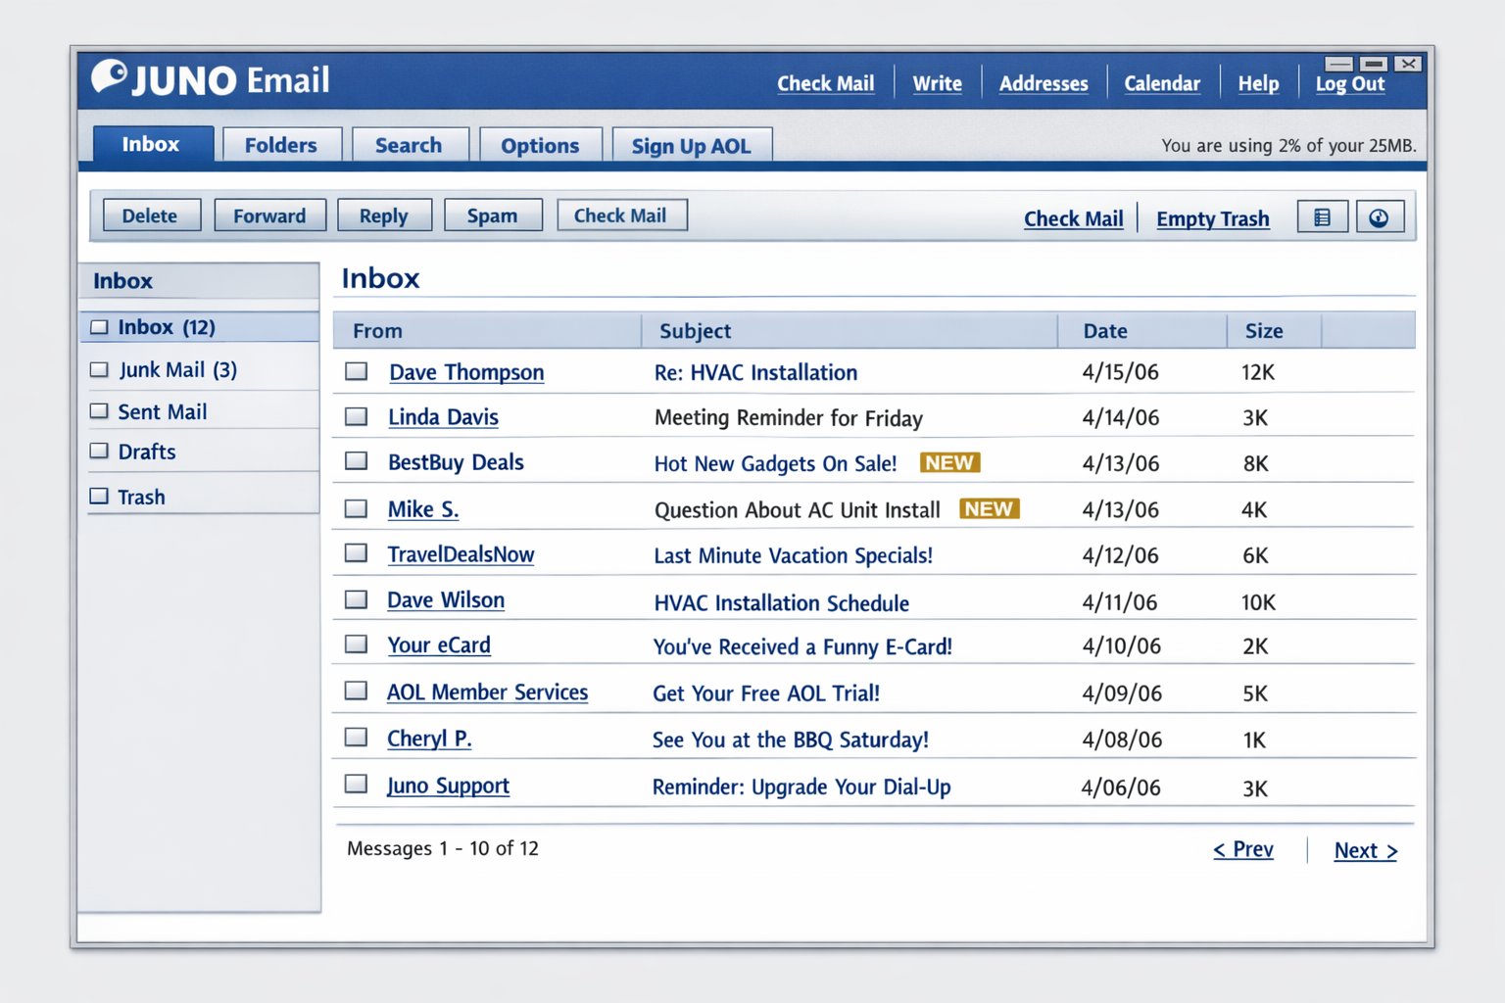Image resolution: width=1505 pixels, height=1003 pixels.
Task: Mark as Spam with the Spam button
Action: click(493, 215)
